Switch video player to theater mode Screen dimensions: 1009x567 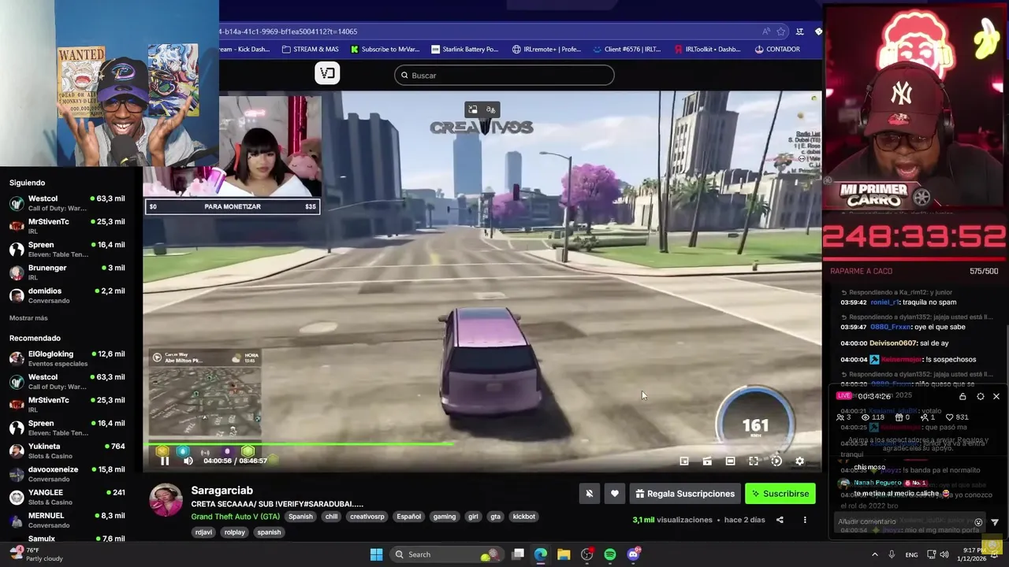pyautogui.click(x=730, y=461)
